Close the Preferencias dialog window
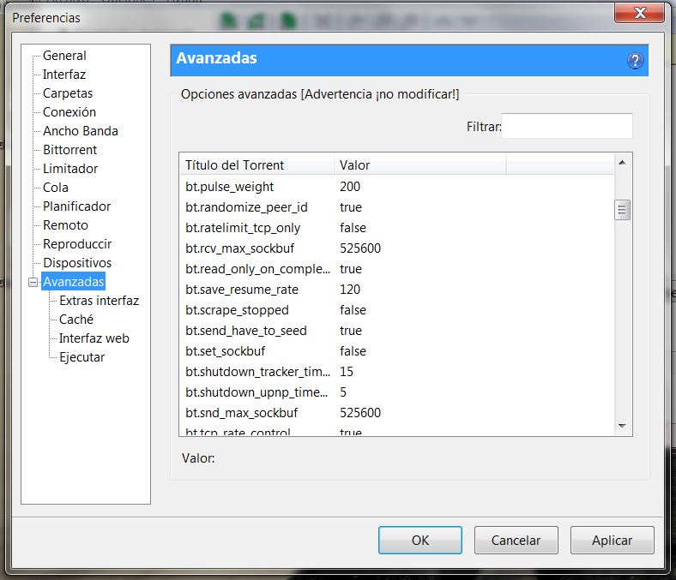The width and height of the screenshot is (676, 580). click(641, 13)
